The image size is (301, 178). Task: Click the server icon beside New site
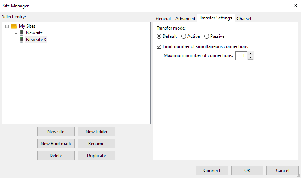click(x=21, y=33)
